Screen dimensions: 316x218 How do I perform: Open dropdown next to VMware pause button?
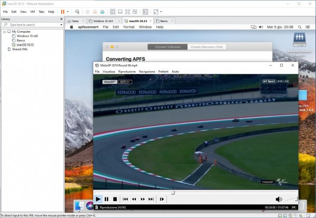pos(67,11)
